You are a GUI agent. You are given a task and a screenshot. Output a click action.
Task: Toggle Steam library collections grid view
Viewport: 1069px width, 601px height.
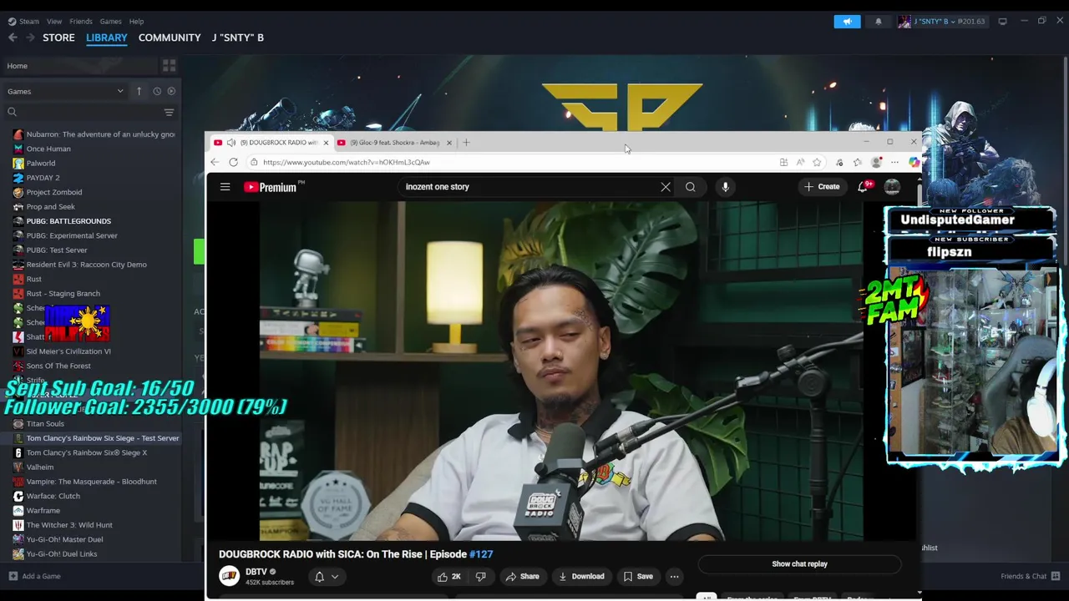click(x=169, y=66)
